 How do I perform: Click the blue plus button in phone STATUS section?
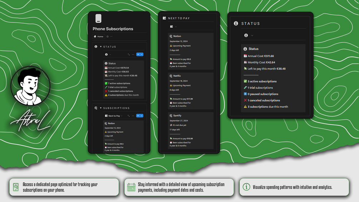(138, 54)
